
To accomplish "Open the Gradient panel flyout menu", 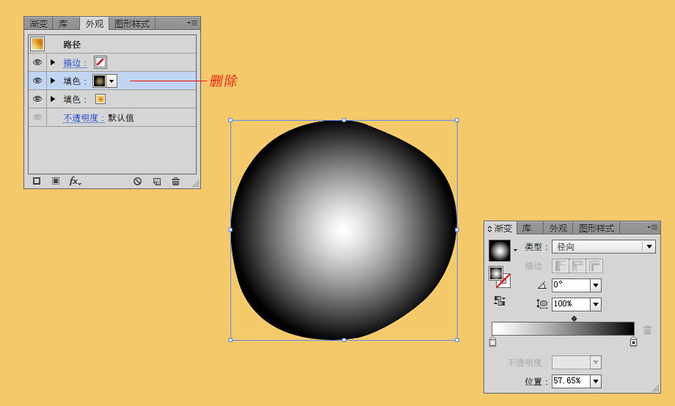I will click(x=652, y=227).
